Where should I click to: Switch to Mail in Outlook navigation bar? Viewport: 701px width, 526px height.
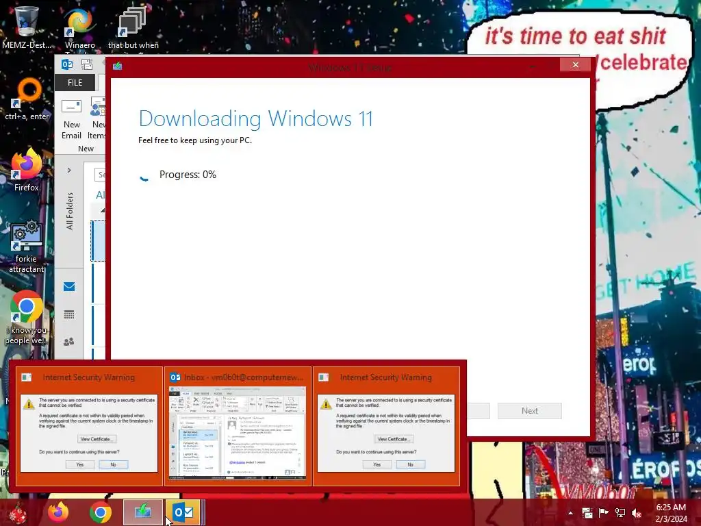[x=69, y=287]
